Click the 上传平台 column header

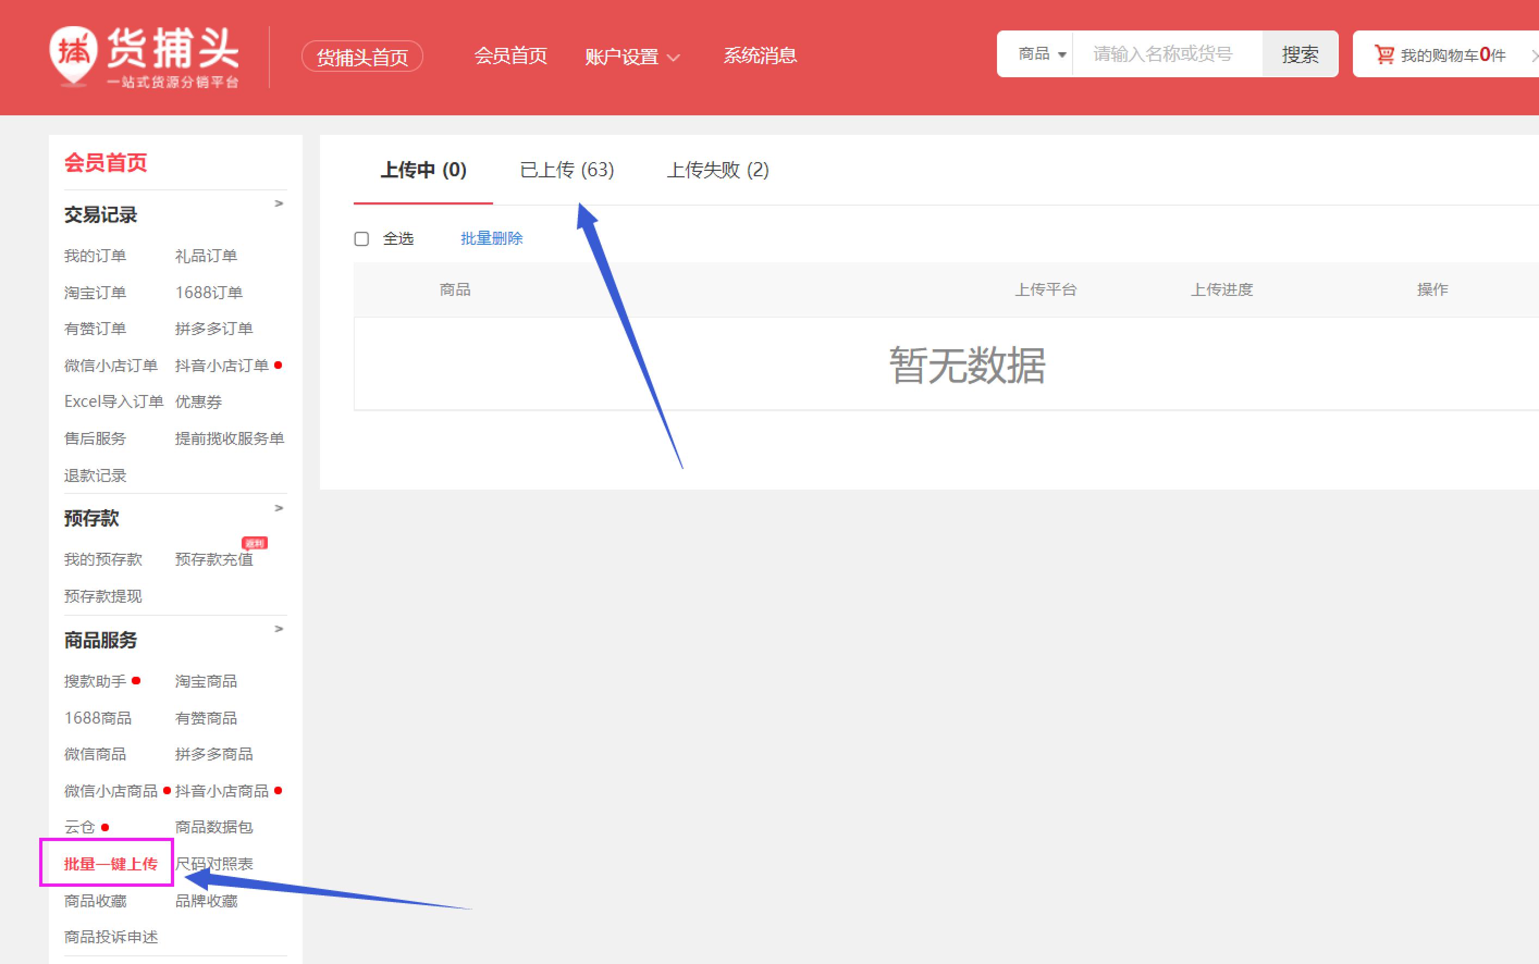click(1045, 290)
